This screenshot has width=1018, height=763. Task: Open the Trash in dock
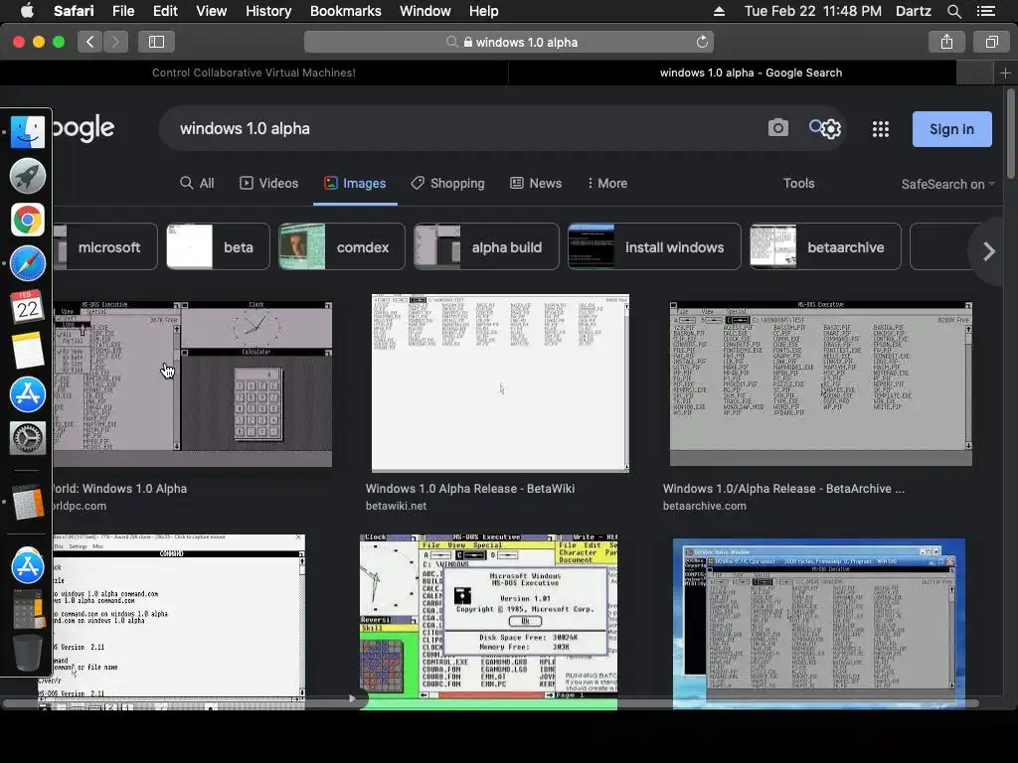point(27,653)
